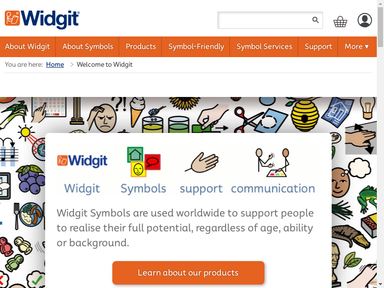384x288 pixels.
Task: Open the shopping basket
Action: pos(340,22)
